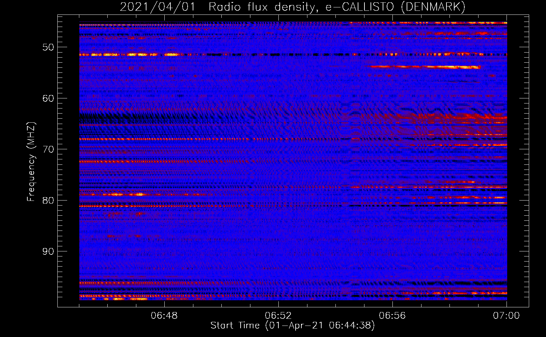Image resolution: width=546 pixels, height=337 pixels.
Task: Click the y-axis label 'Frequency (MHZ)'
Action: click(31, 162)
